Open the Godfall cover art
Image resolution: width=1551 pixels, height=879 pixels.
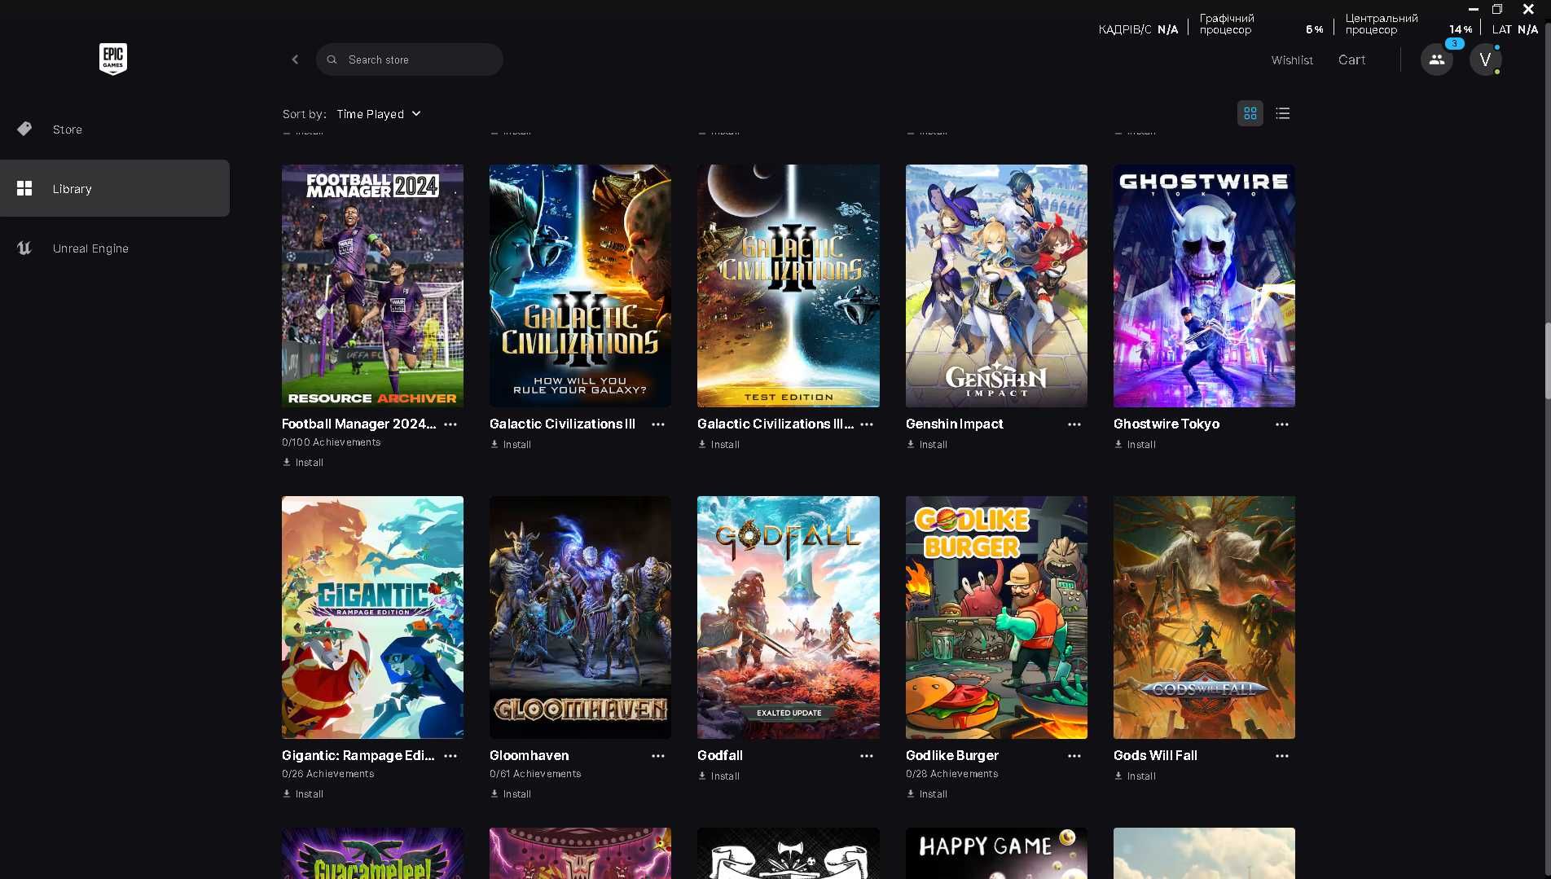point(789,617)
